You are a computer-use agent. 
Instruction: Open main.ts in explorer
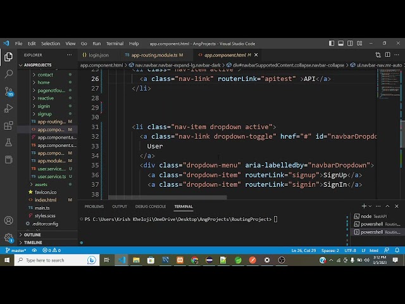(x=42, y=208)
